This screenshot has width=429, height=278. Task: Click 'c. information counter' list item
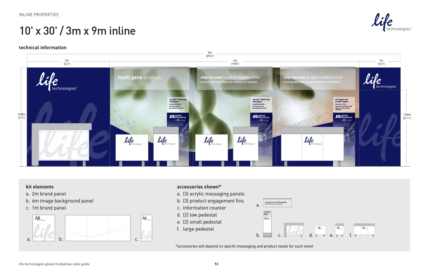[201, 208]
